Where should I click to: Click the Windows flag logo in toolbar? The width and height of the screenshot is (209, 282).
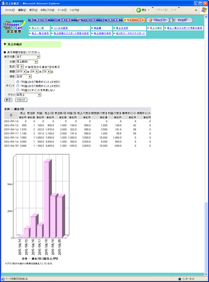click(204, 10)
